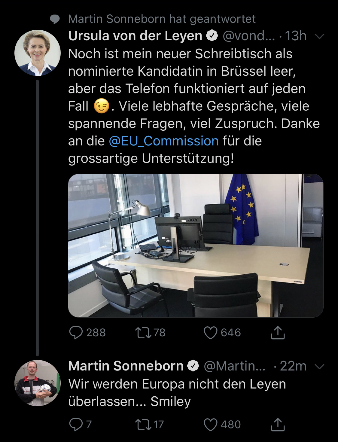Open options chevron on Sonneborn's tweet
This screenshot has width=338, height=442.
pos(319,366)
